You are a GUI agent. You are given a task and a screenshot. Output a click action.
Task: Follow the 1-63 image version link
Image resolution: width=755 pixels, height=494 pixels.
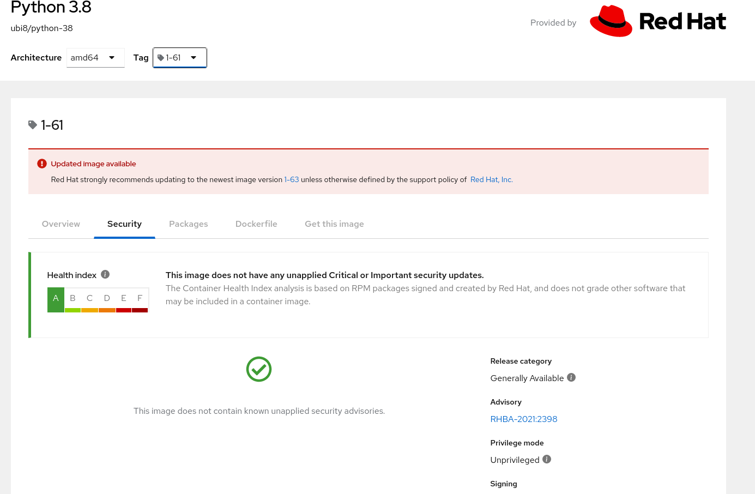292,179
